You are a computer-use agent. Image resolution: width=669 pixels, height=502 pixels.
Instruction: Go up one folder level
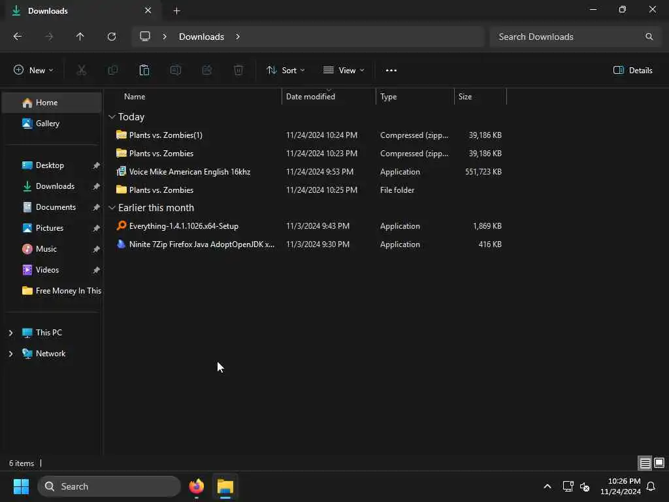point(80,37)
